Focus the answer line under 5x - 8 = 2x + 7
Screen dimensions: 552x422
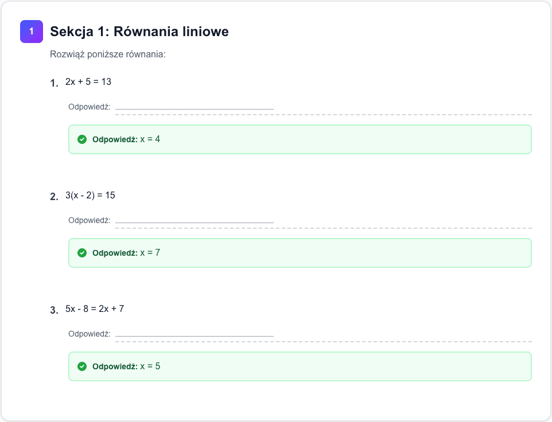(x=194, y=333)
